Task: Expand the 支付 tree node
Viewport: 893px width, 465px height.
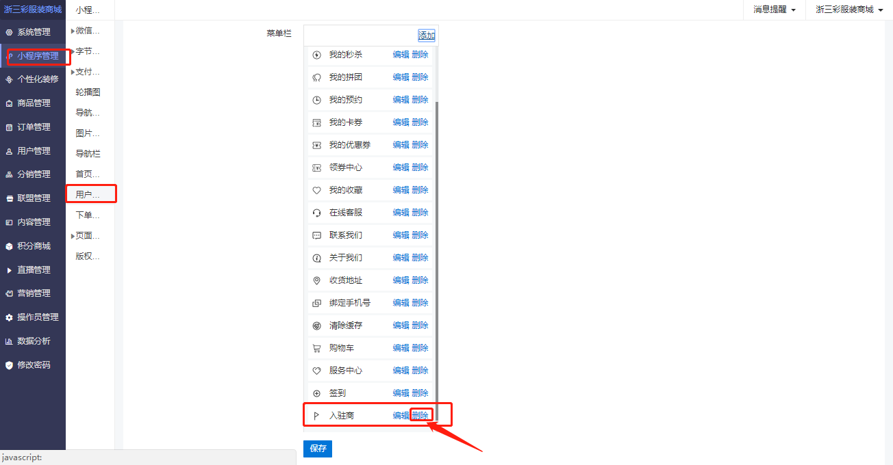Action: [x=73, y=72]
